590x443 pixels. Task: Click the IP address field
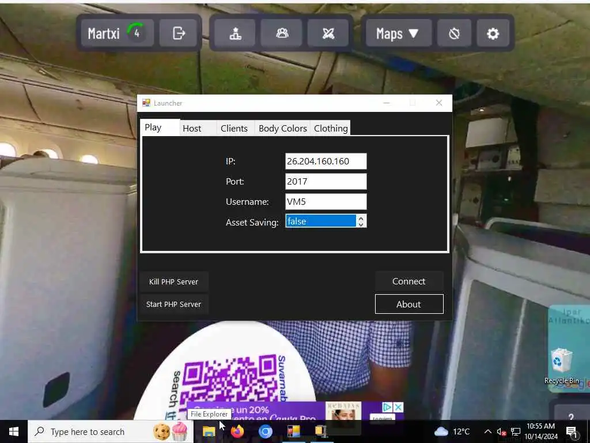point(326,162)
